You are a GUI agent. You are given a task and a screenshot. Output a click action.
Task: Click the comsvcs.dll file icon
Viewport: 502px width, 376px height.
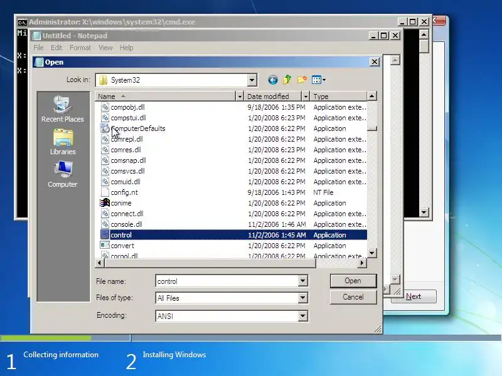105,171
